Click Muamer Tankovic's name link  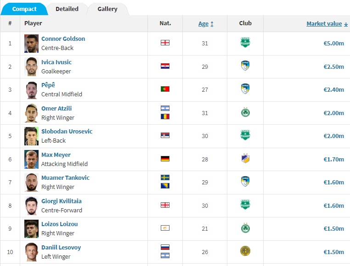[x=65, y=177]
